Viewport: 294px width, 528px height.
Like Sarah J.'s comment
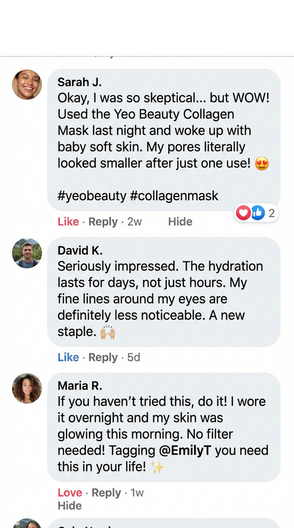(68, 222)
